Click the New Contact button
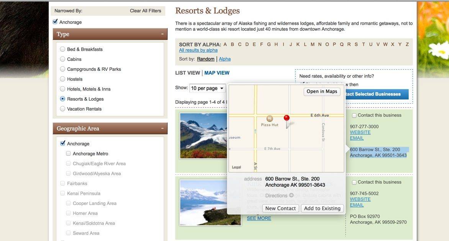Image resolution: width=449 pixels, height=241 pixels. (280, 208)
